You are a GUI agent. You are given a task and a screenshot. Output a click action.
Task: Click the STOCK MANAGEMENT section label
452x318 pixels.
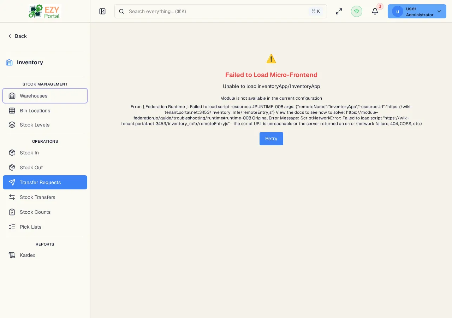point(45,84)
